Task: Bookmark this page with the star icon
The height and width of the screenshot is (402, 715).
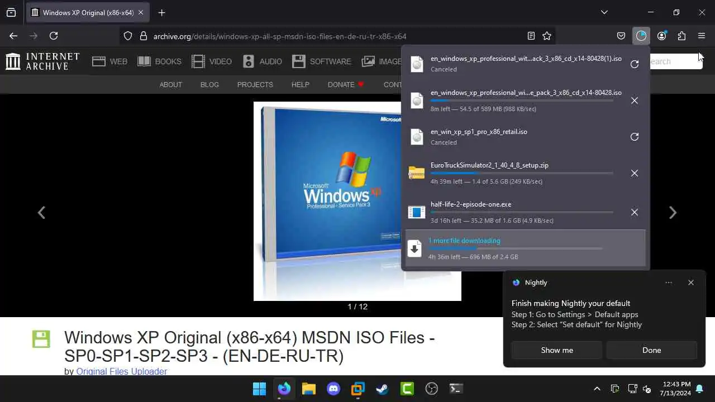Action: click(547, 36)
